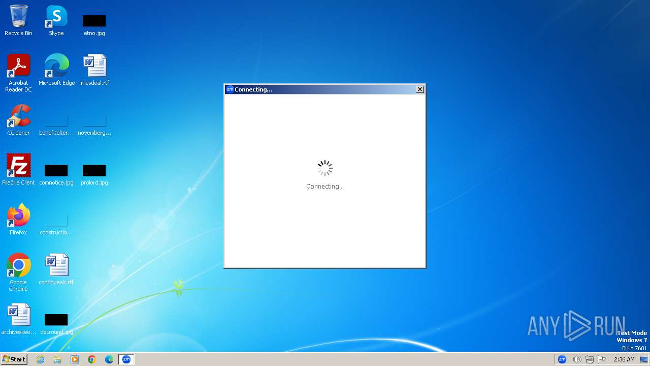
Task: Open Internet Explorer from taskbar
Action: pos(40,359)
